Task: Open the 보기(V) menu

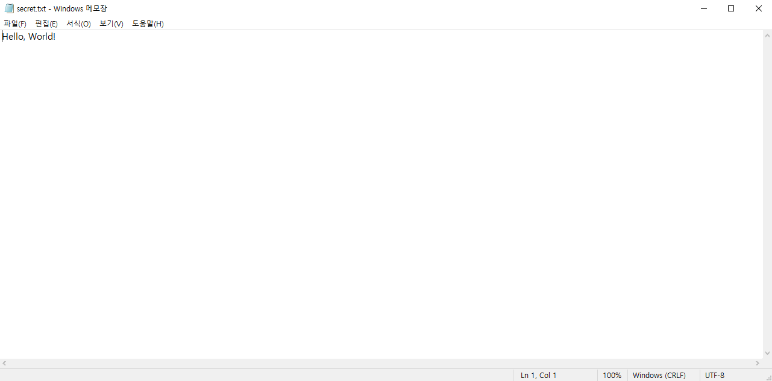Action: click(x=111, y=23)
